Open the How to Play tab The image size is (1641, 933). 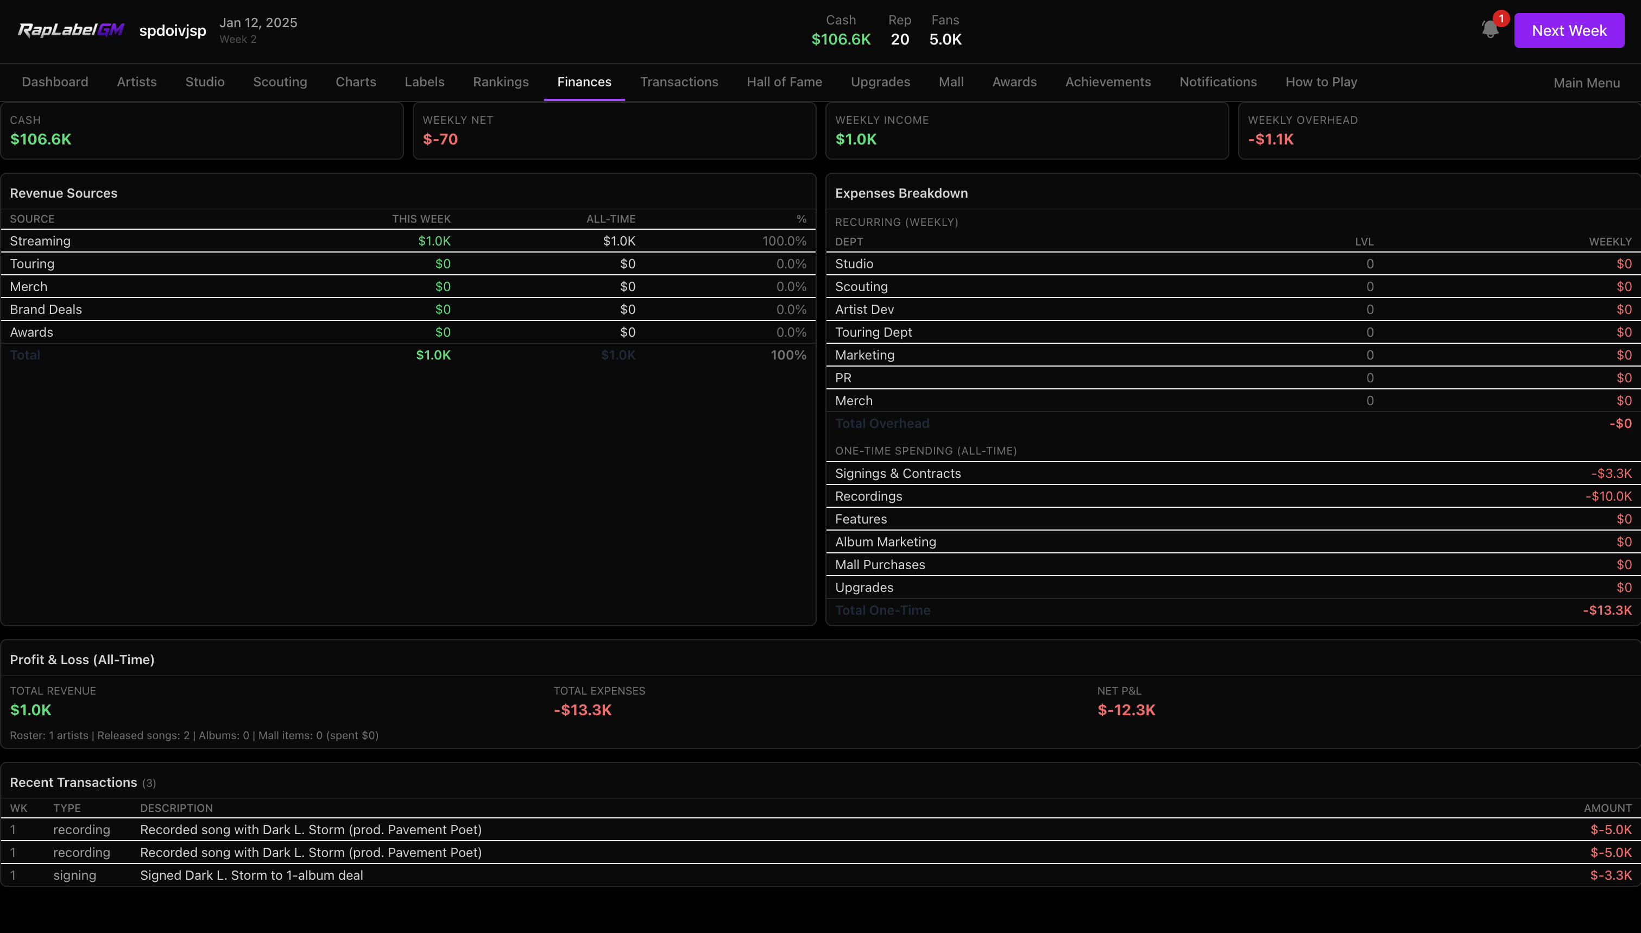[x=1321, y=82]
